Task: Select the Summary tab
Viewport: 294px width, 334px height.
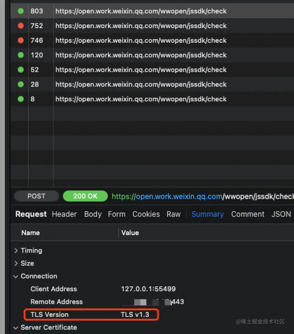Action: [208, 214]
